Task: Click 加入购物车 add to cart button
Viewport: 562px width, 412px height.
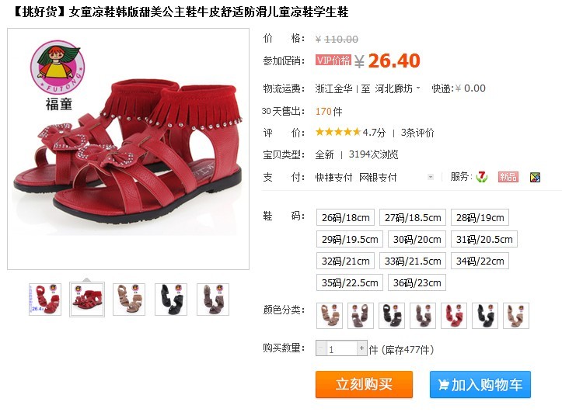Action: pyautogui.click(x=480, y=385)
